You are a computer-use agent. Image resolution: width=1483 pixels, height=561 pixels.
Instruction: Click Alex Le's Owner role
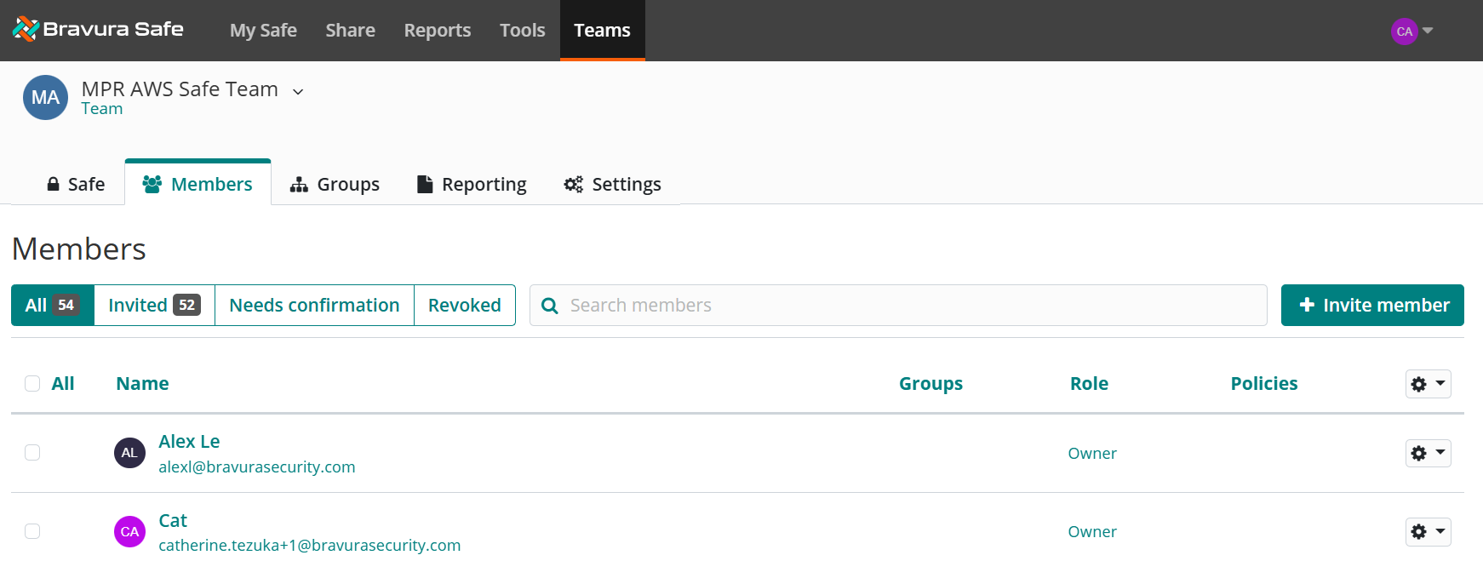[x=1092, y=454]
